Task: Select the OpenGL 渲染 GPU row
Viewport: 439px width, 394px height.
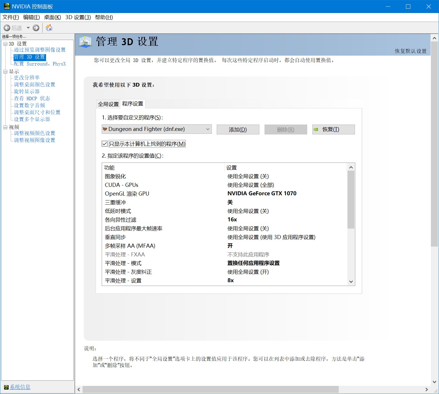Action: pos(225,194)
